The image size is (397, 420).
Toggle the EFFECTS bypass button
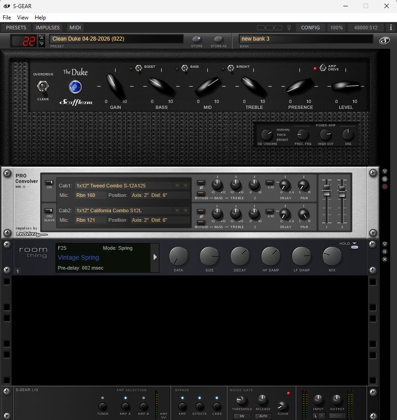coord(200,406)
